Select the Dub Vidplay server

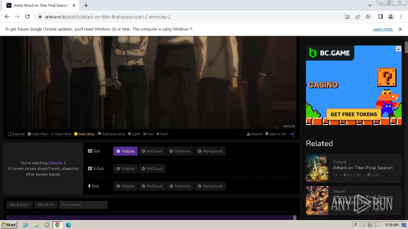[x=126, y=186]
